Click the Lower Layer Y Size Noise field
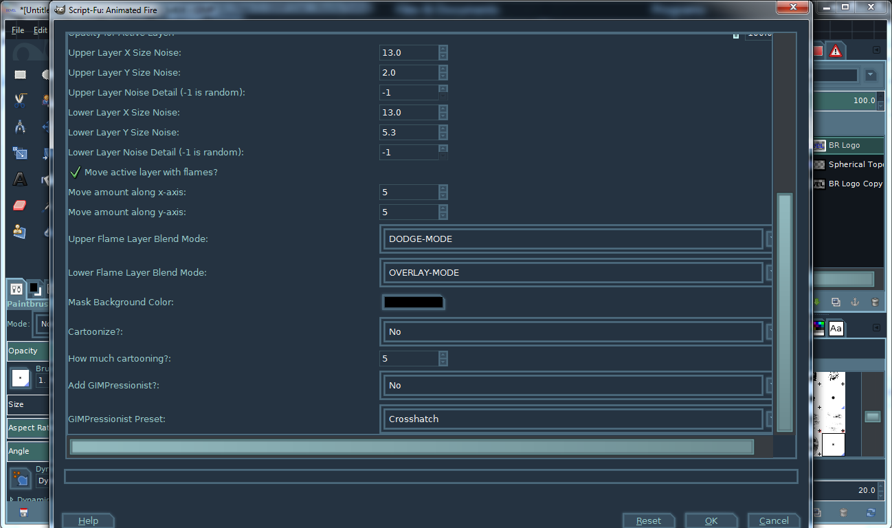 [409, 132]
